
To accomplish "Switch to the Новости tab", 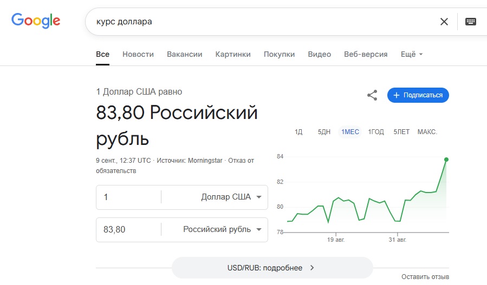I will 138,54.
